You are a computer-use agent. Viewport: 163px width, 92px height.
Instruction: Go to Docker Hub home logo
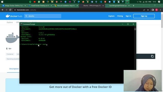coord(14,16)
